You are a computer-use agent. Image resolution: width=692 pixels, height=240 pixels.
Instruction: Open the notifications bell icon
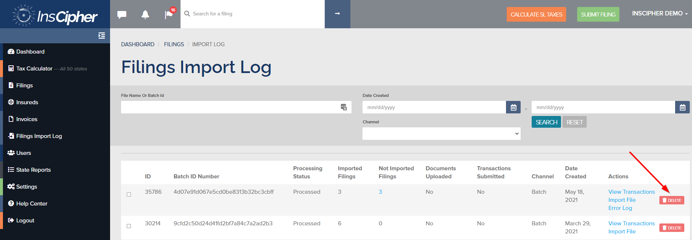[145, 14]
